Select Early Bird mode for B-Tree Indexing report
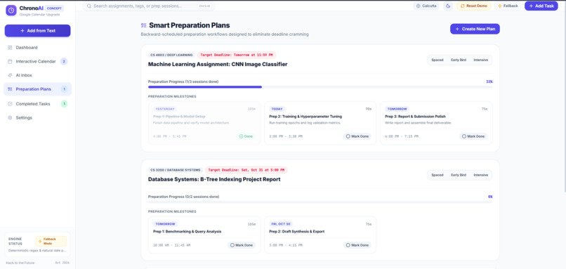566x269 pixels. coord(459,175)
